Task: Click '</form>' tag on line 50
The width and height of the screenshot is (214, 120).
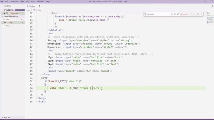Action: (45, 74)
